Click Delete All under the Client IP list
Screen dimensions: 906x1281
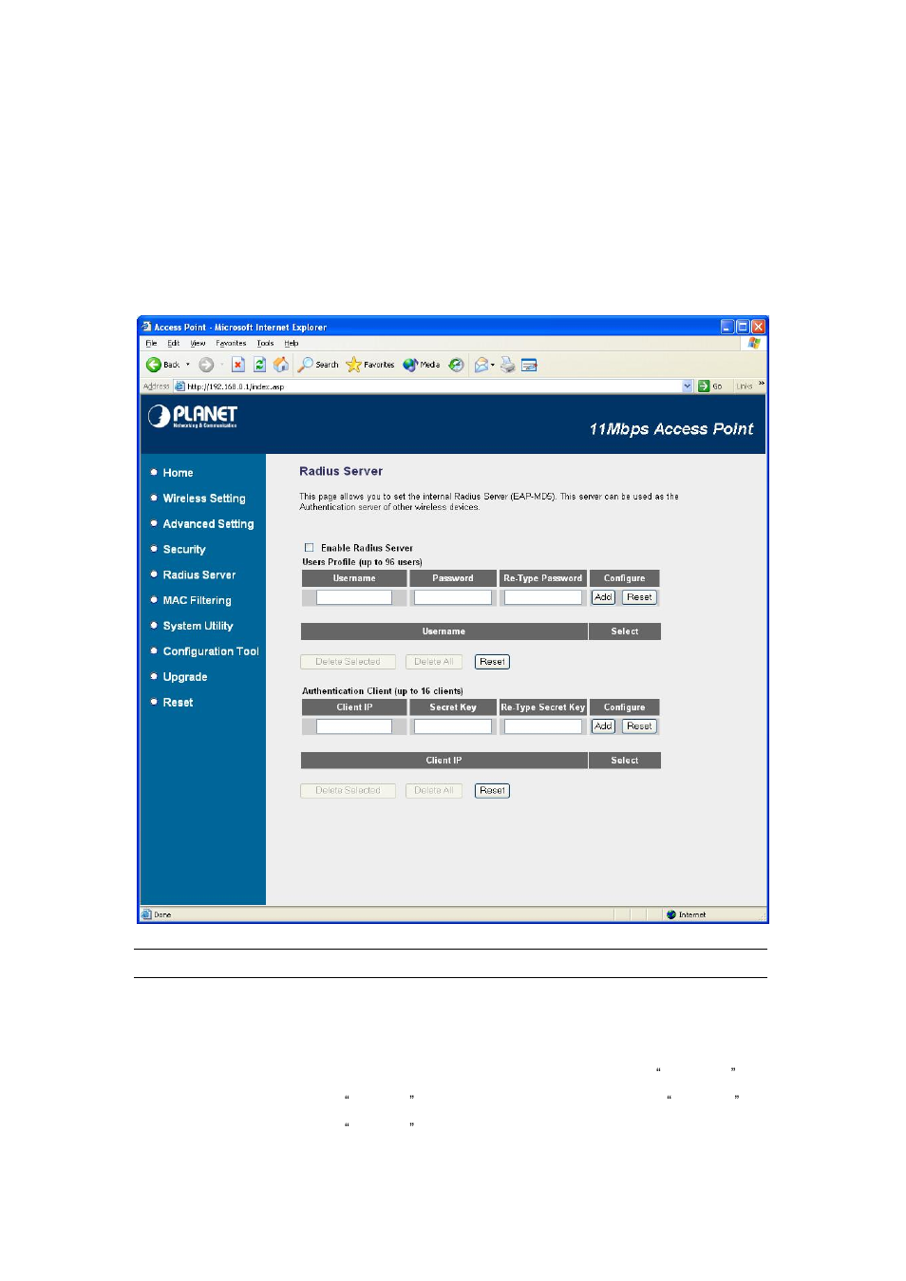(x=434, y=791)
